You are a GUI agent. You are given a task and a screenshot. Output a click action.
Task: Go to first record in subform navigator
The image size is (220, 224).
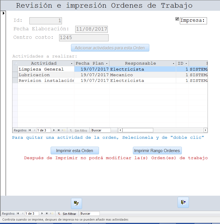tap(30, 130)
